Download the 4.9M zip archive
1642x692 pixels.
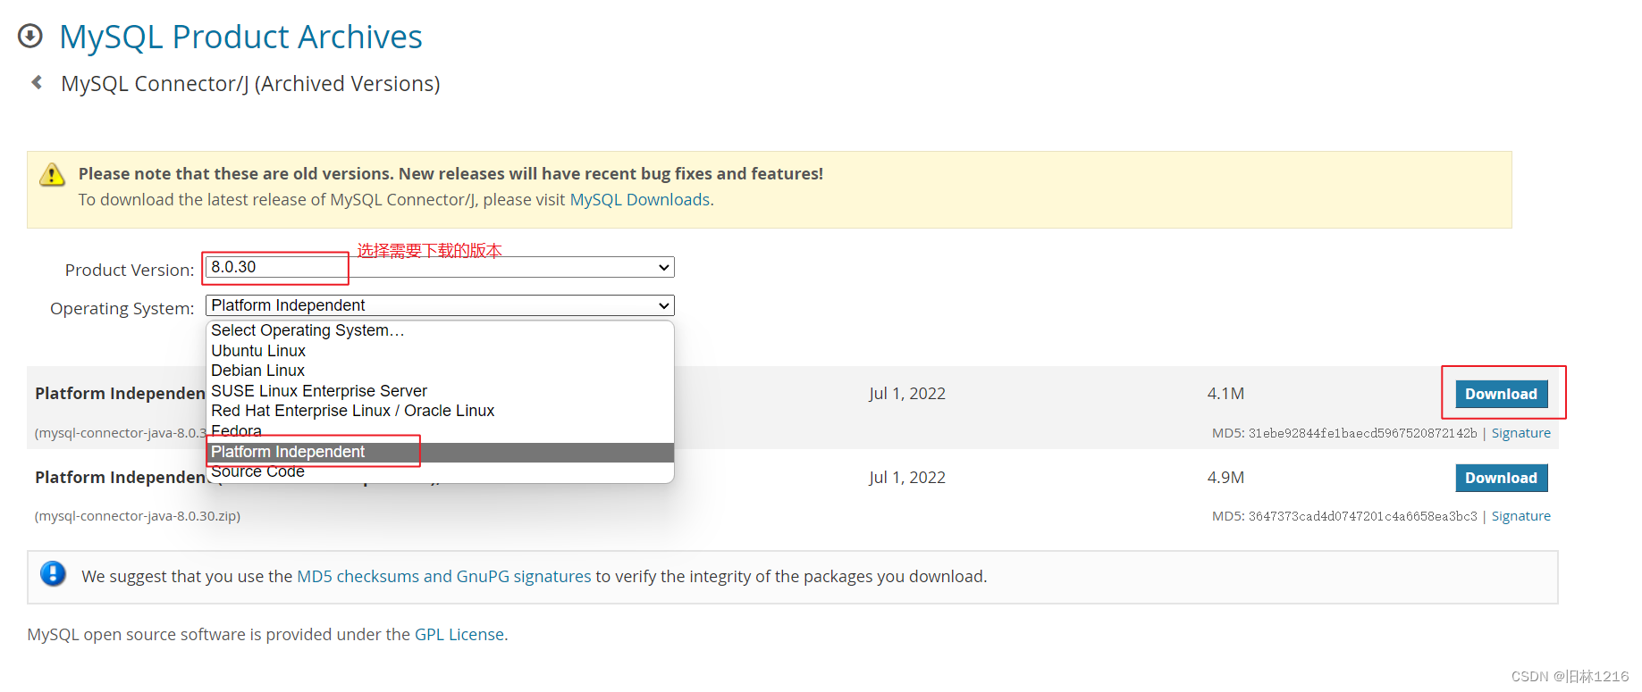pos(1501,478)
